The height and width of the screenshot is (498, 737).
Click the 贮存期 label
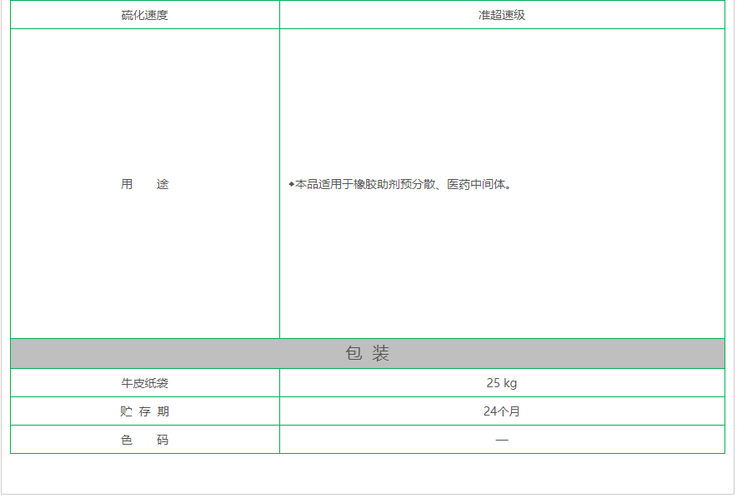[145, 412]
